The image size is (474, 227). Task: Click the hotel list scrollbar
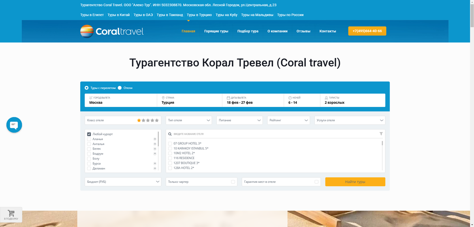(382, 143)
